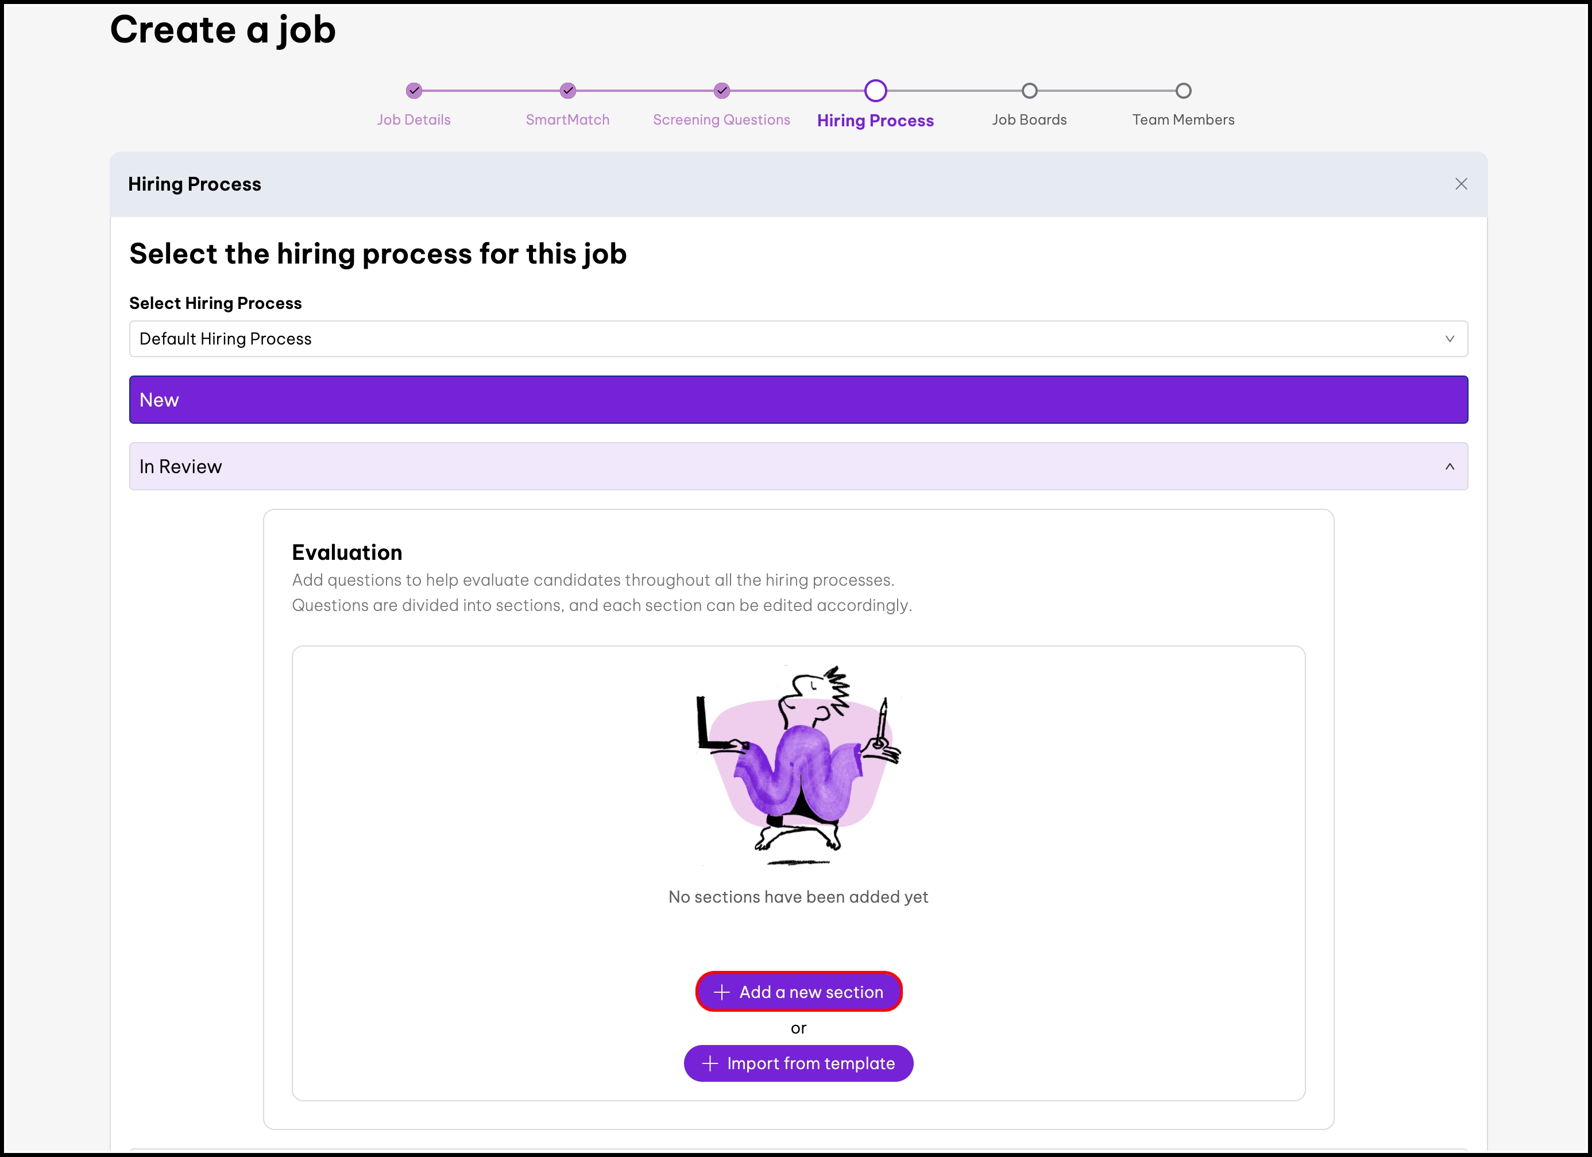Screen dimensions: 1592x1157
Task: Return to the Screening Questions step label
Action: click(x=721, y=120)
